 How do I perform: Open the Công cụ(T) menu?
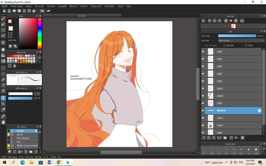[96, 6]
